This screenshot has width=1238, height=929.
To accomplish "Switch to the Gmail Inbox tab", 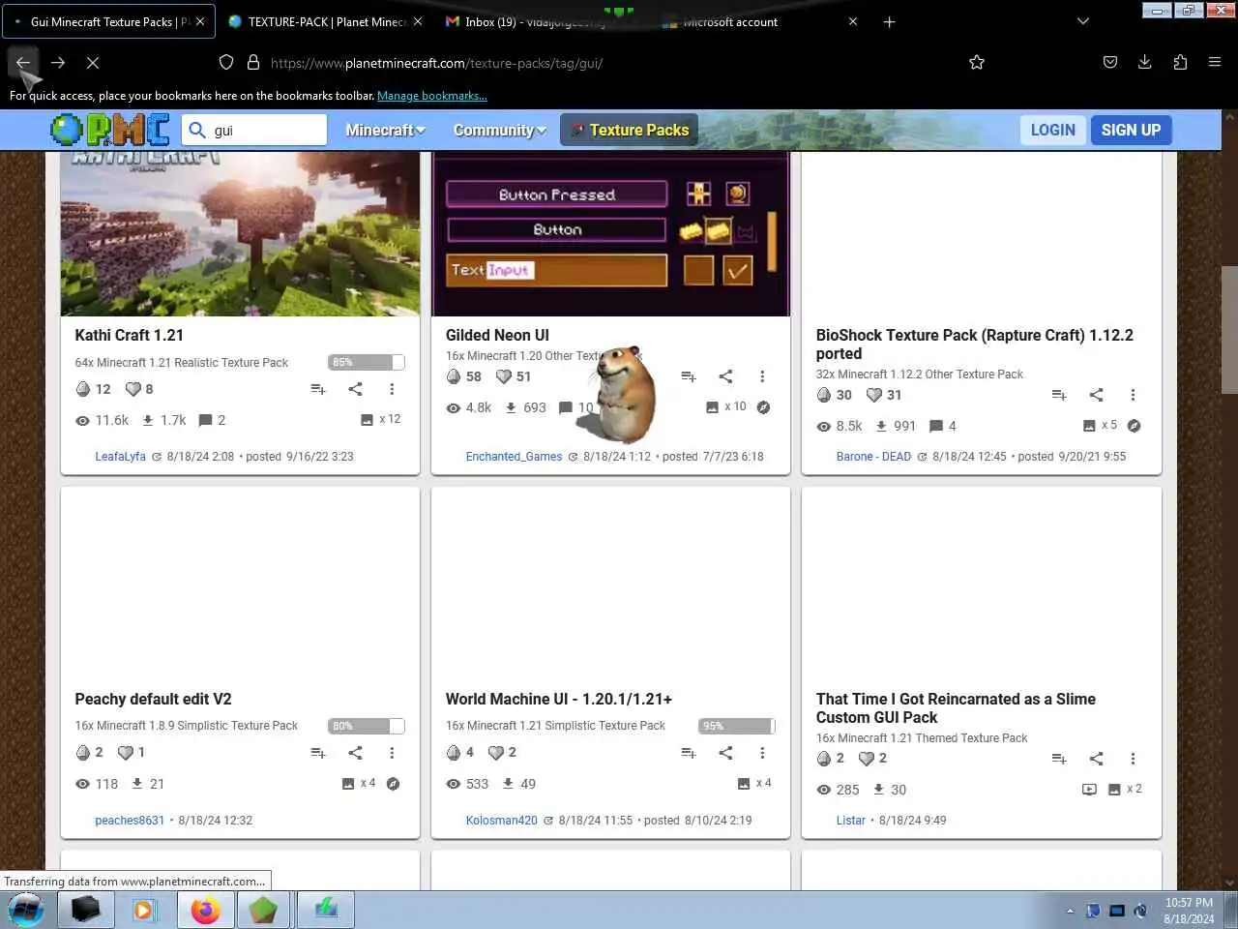I will (542, 21).
